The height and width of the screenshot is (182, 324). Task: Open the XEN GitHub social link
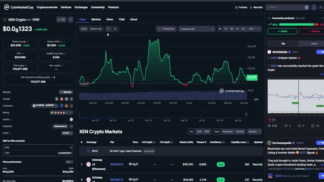pos(66,99)
